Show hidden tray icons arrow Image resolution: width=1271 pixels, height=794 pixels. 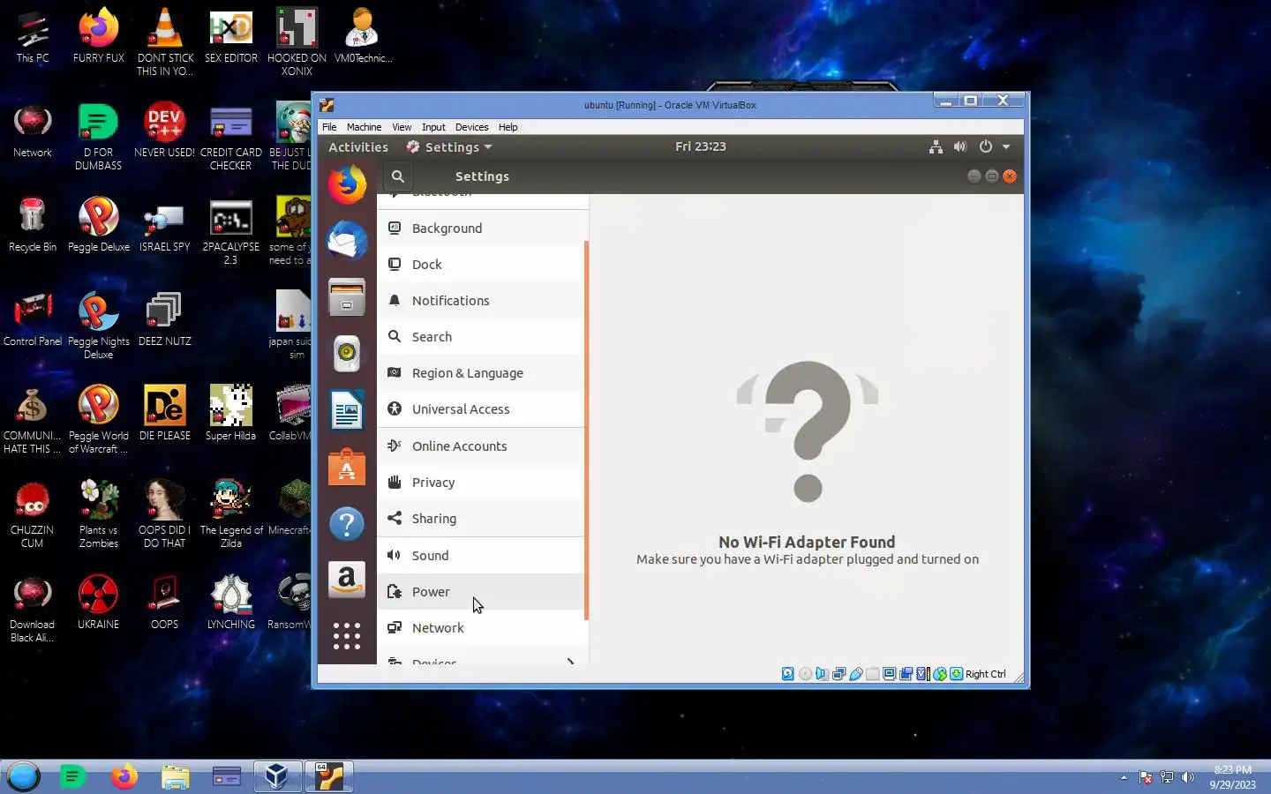click(1124, 777)
